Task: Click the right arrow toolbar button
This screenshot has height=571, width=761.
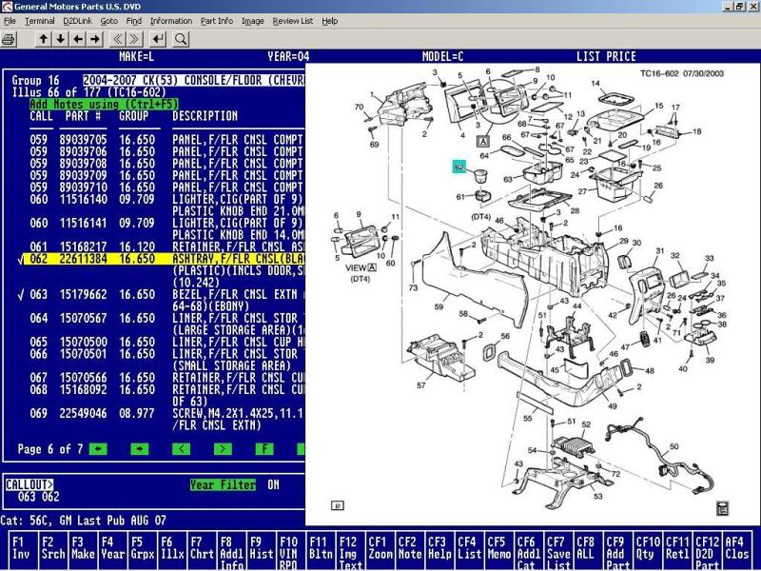Action: tap(96, 39)
